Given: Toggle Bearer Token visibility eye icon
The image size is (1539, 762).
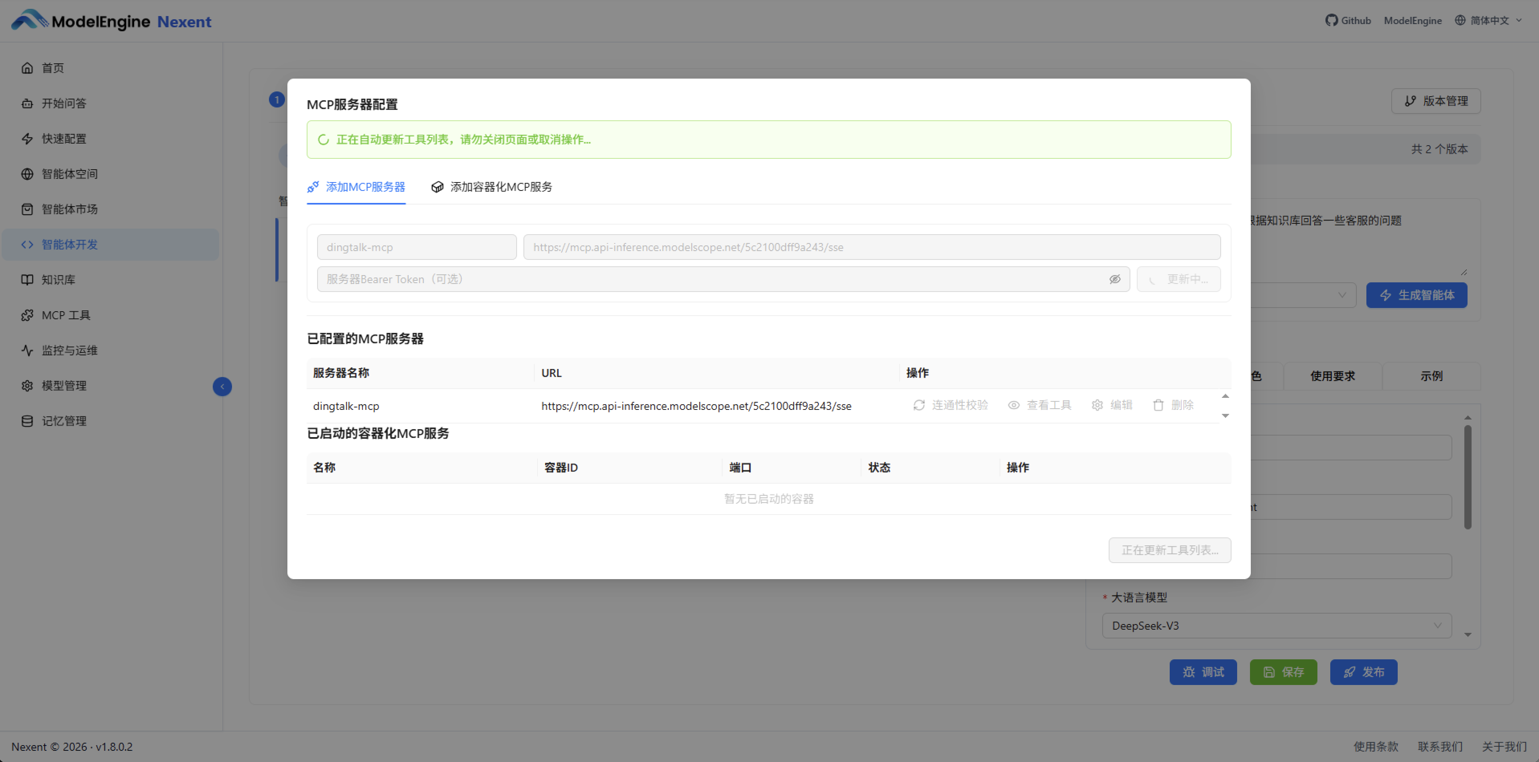Looking at the screenshot, I should [1114, 279].
